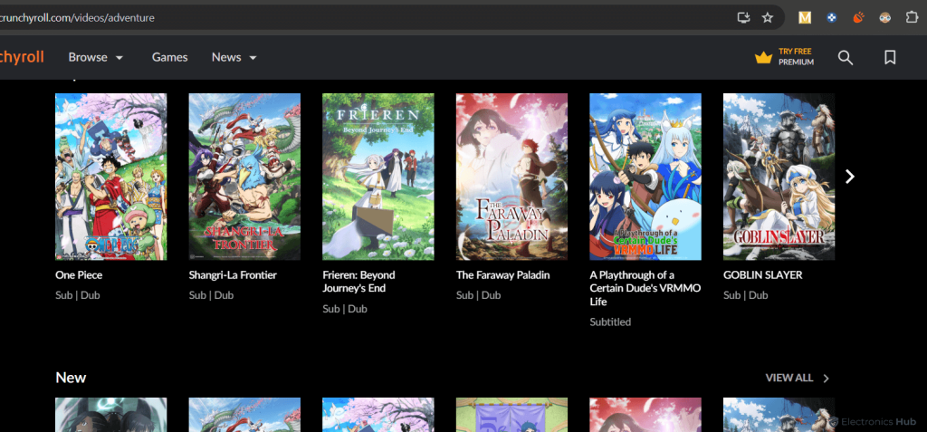Viewport: 927px width, 432px height.
Task: Click the premium crown icon
Action: coord(763,58)
